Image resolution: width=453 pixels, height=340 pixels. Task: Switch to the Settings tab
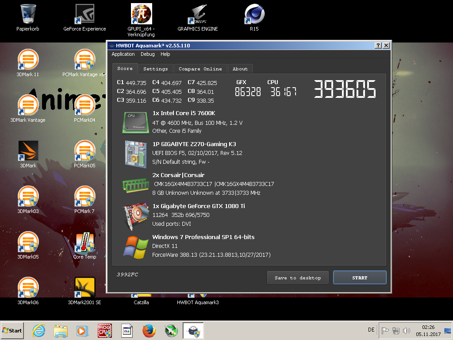tap(155, 69)
